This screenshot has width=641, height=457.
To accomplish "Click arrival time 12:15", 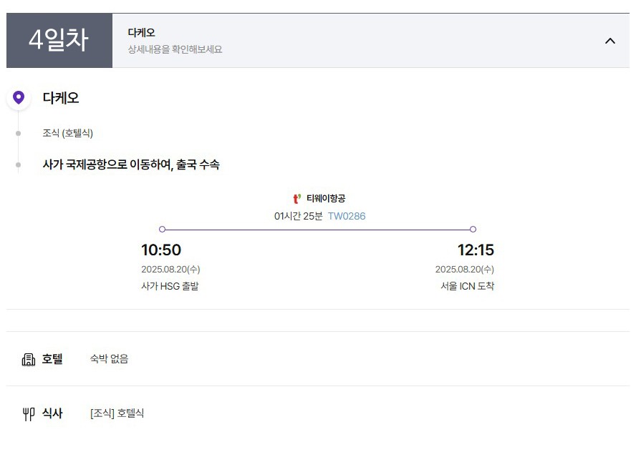I will pos(476,250).
